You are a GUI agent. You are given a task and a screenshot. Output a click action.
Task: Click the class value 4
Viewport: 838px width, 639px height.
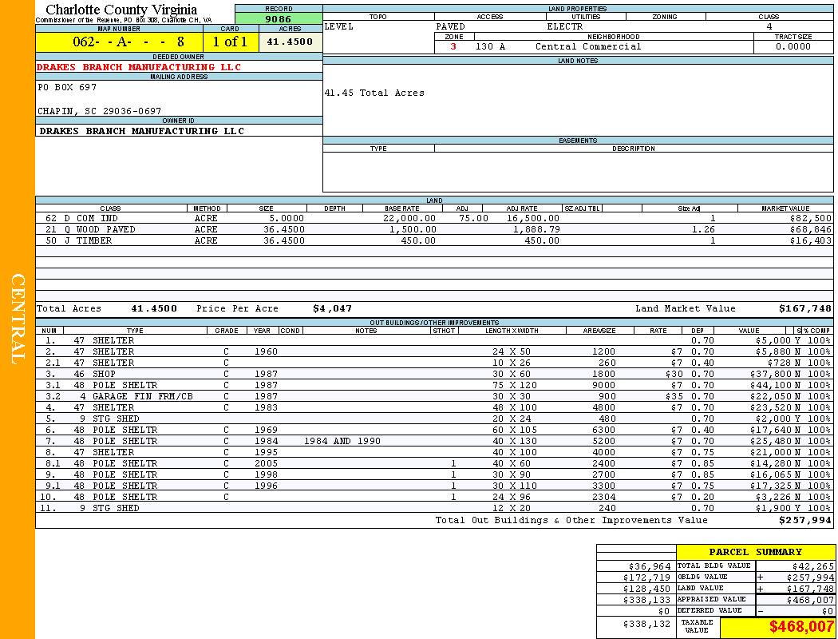pos(769,26)
